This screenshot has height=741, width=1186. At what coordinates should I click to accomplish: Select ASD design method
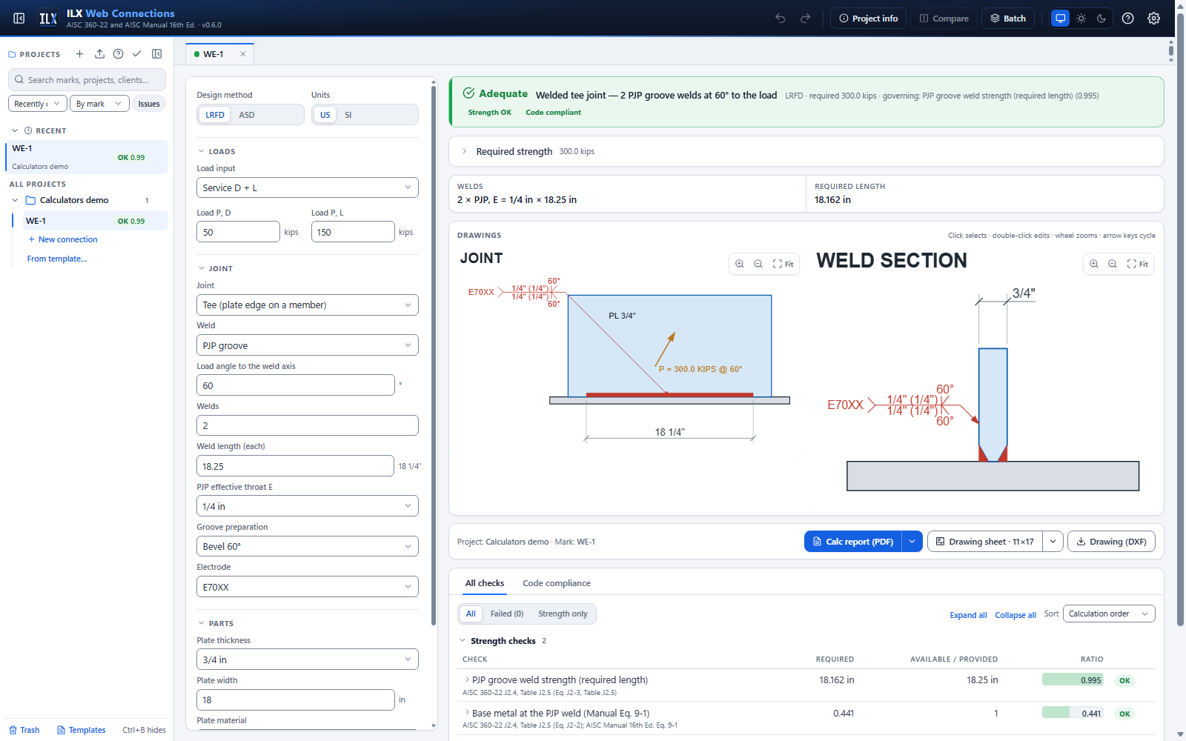pos(247,115)
